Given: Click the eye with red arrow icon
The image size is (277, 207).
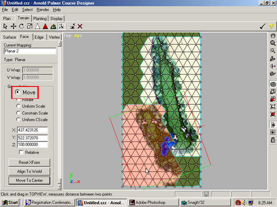Looking at the screenshot, I should tap(273, 66).
